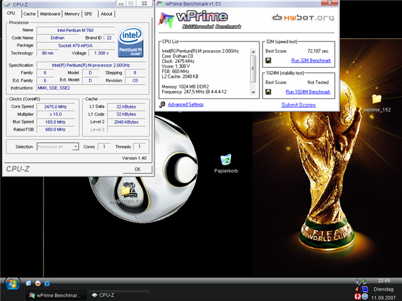This screenshot has height=301, width=402.
Task: Click the first blue quick launch icon
Action: tap(29, 283)
